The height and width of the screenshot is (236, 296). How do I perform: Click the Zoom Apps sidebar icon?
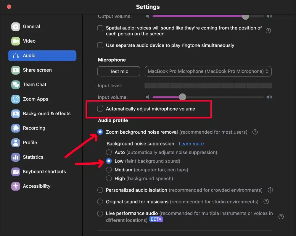click(15, 99)
